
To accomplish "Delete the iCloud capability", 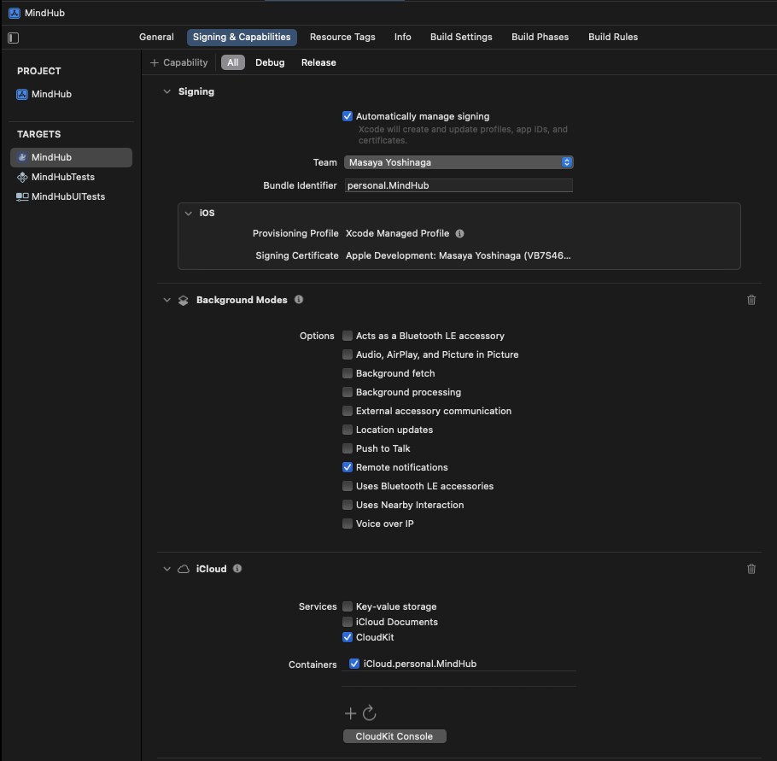I will point(751,569).
